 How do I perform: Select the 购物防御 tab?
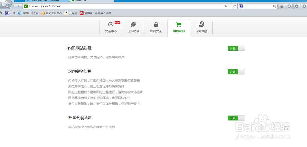point(179,28)
